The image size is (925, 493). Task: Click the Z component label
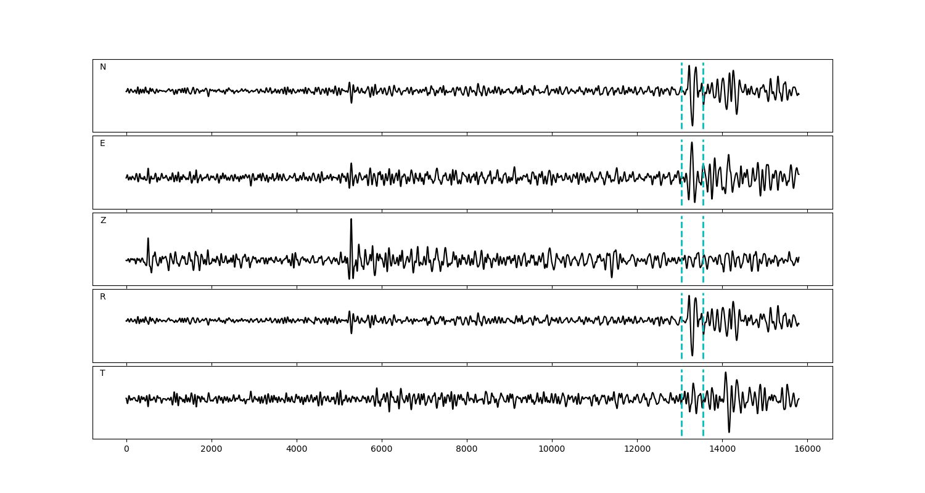click(103, 221)
